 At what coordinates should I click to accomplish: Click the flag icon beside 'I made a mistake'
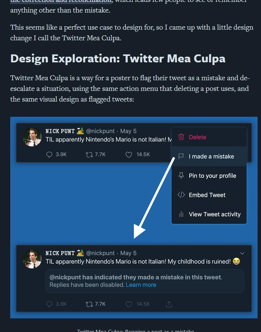[x=181, y=156]
